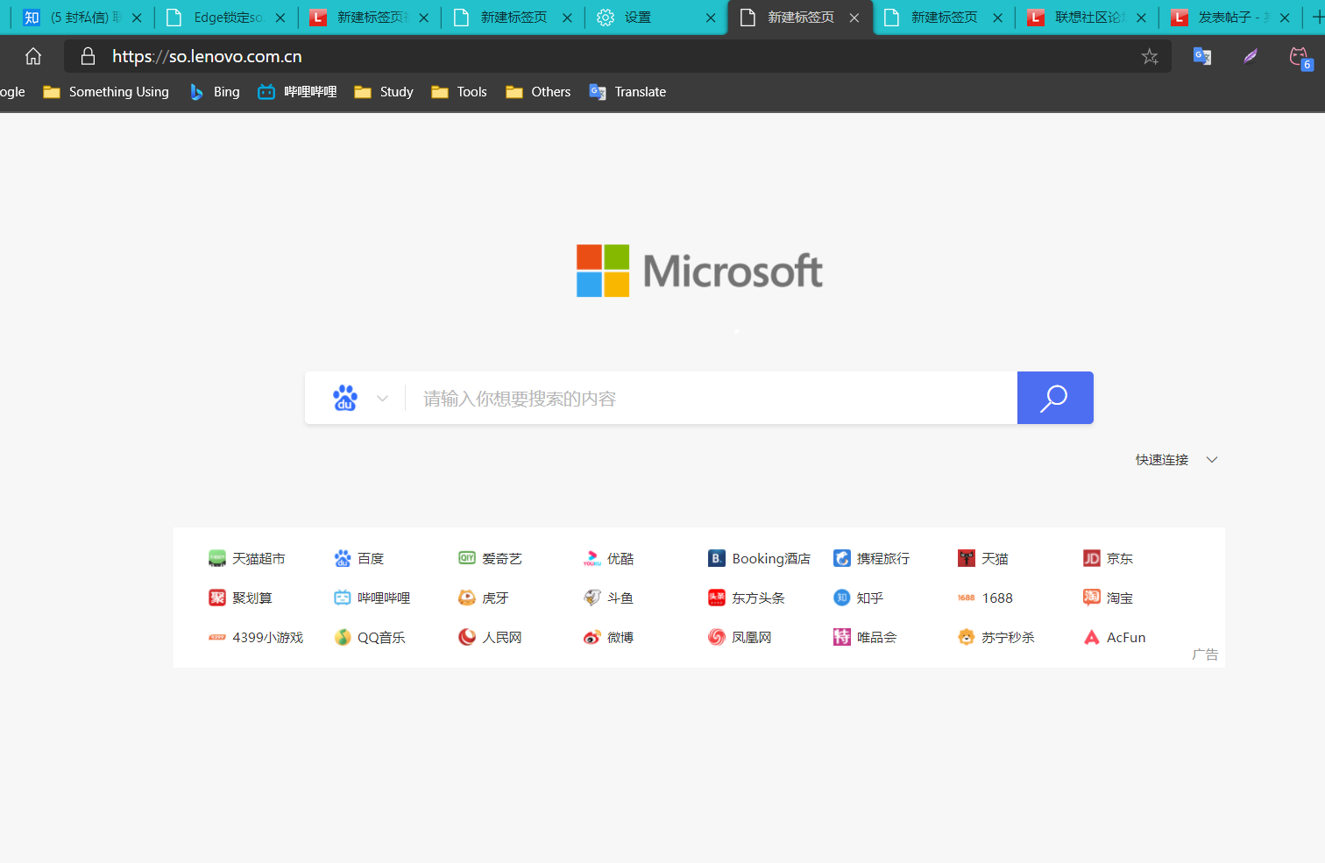Click the 虎牙 icon
This screenshot has height=863, width=1325.
467,598
